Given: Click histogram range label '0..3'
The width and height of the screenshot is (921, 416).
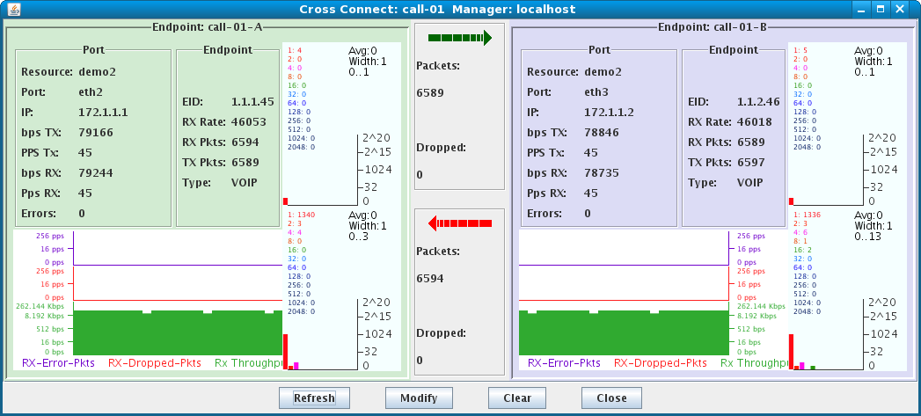Looking at the screenshot, I should [360, 237].
